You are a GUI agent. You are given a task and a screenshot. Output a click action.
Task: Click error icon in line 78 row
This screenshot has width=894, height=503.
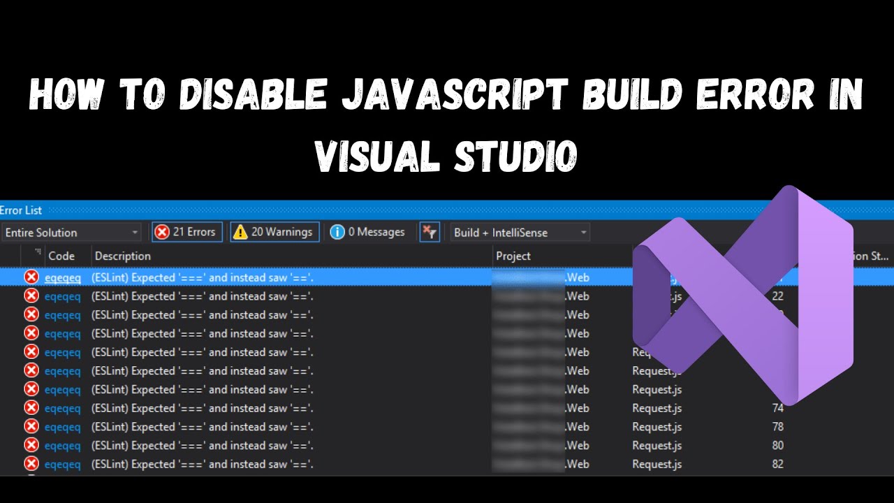(31, 427)
